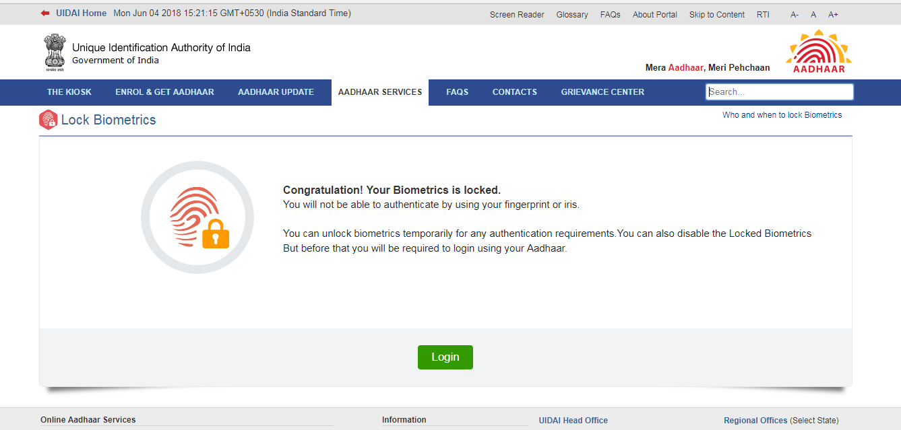Viewport: 901px width, 430px height.
Task: Open the Enrol & Get Aadhaar menu
Action: pos(164,92)
